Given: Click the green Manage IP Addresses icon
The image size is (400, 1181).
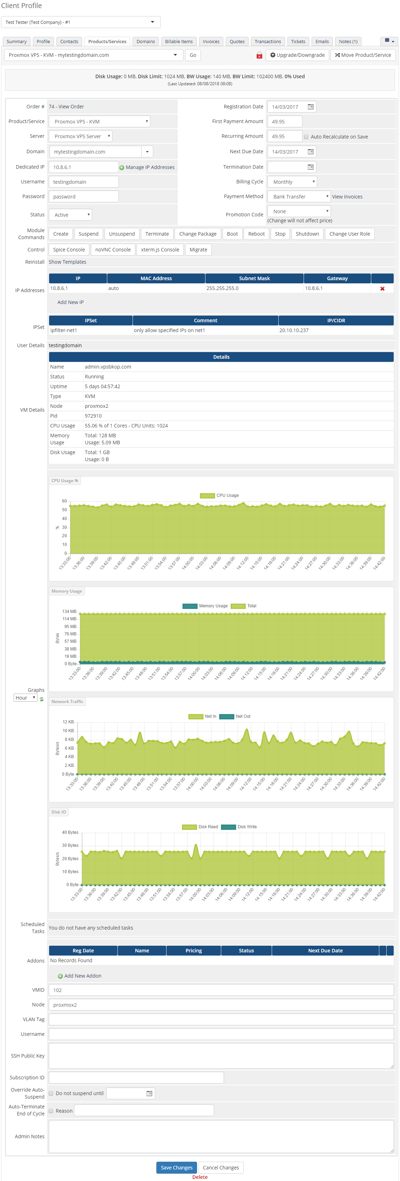Looking at the screenshot, I should click(122, 168).
